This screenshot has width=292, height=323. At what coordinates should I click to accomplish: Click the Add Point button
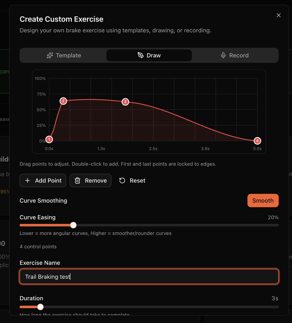point(43,180)
